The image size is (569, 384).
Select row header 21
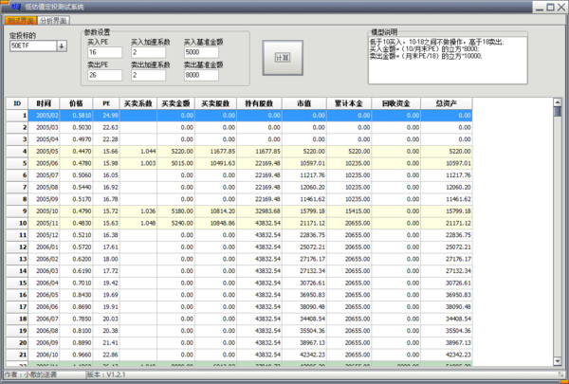[x=17, y=355]
